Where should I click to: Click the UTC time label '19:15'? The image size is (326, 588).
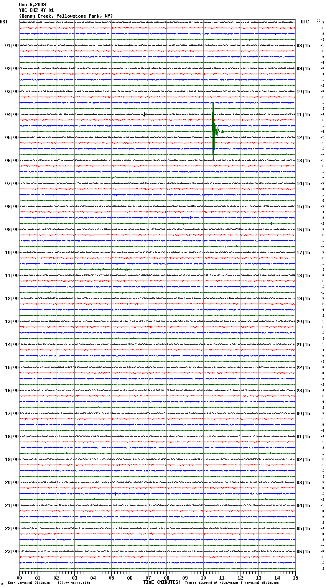point(303,299)
